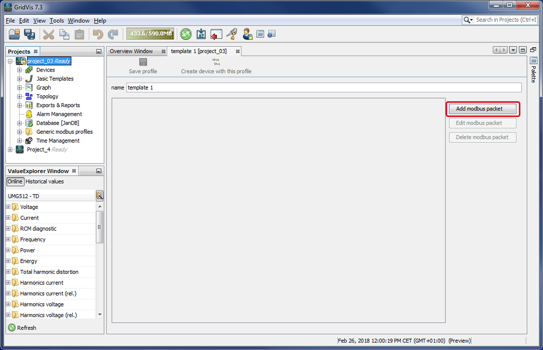Expand the Project_4 tree node
The width and height of the screenshot is (543, 350).
(x=10, y=150)
